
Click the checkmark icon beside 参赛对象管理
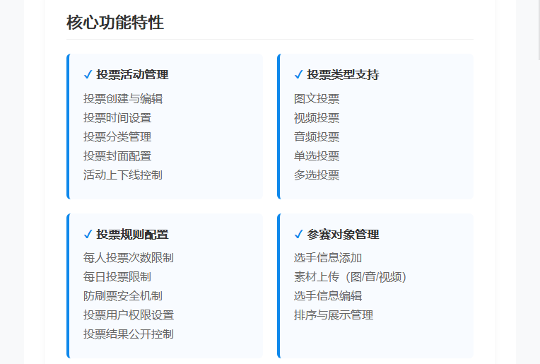[298, 234]
